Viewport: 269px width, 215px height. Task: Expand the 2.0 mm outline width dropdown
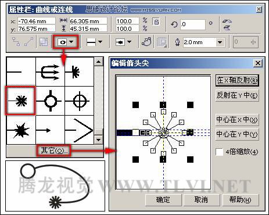[x=220, y=42]
